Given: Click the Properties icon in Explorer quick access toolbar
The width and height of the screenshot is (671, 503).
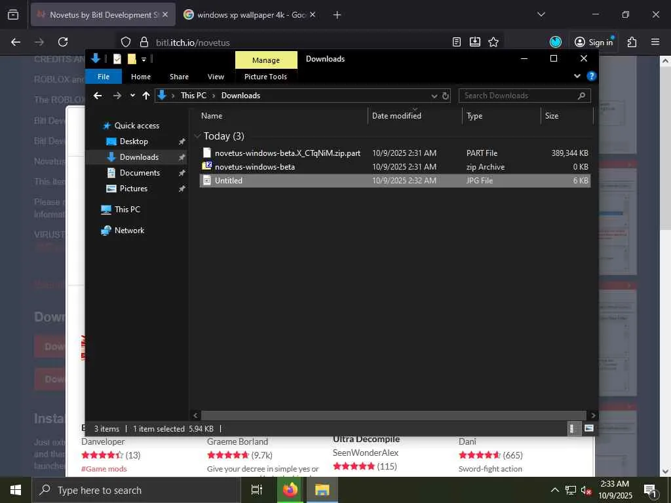Looking at the screenshot, I should tap(117, 59).
